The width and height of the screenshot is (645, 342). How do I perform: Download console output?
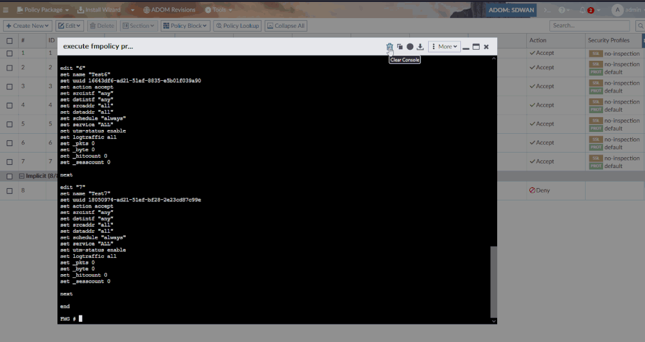click(420, 47)
